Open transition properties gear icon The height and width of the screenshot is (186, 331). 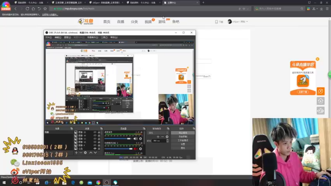pyautogui.click(x=167, y=137)
